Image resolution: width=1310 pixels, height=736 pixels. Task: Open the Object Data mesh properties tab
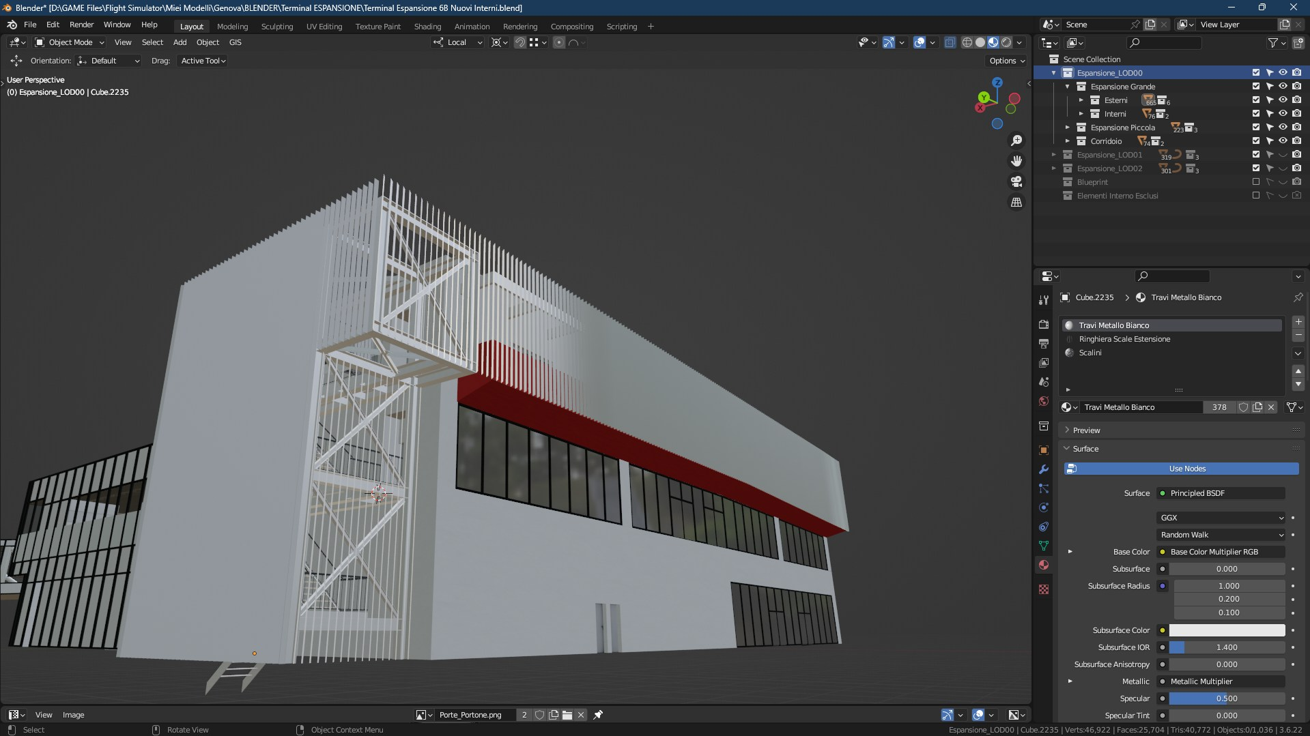[x=1043, y=546]
